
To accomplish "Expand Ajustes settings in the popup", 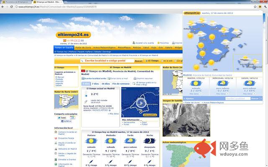I will tap(189, 99).
